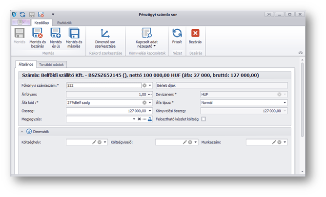Open Dimenzió sor szerkesztése tool
The height and width of the screenshot is (197, 326).
pyautogui.click(x=105, y=34)
